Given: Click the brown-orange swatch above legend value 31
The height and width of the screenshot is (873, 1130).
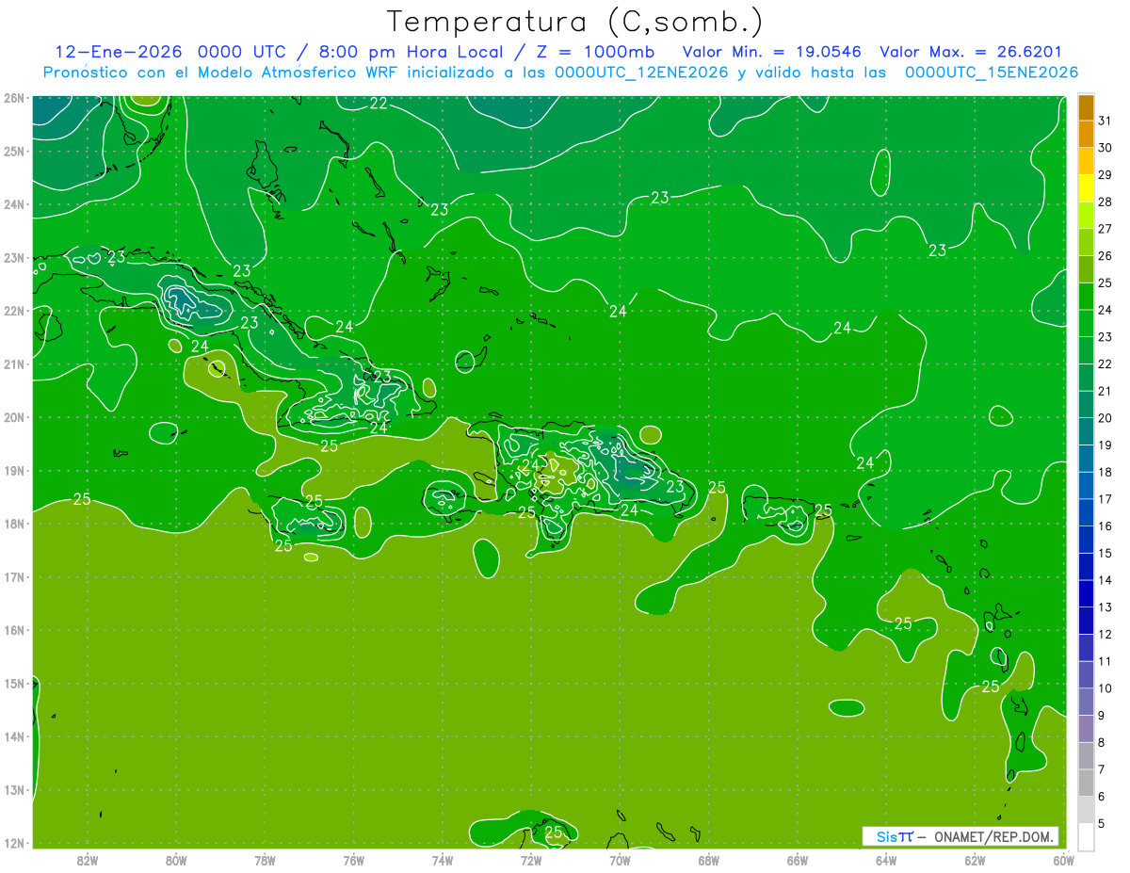Looking at the screenshot, I should [1086, 107].
